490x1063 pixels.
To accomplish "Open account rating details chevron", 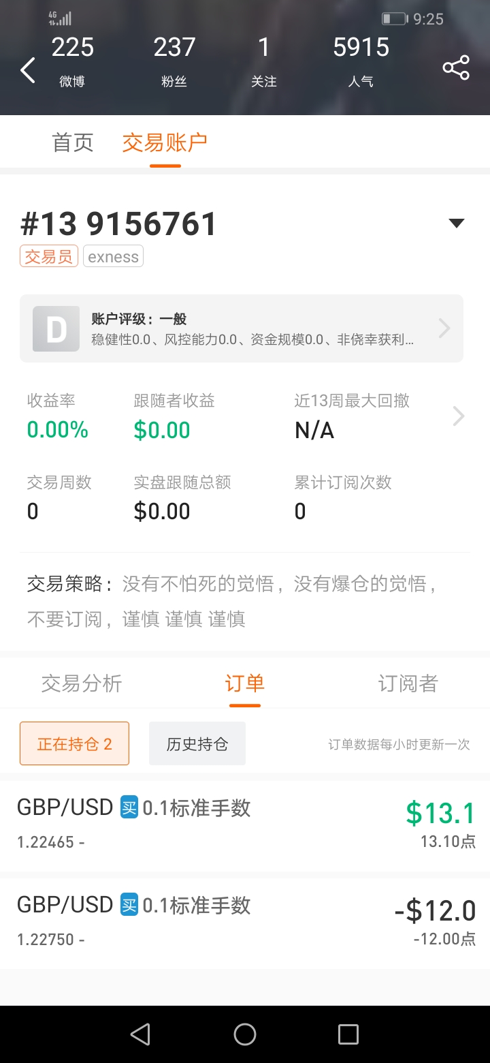I will [x=444, y=328].
